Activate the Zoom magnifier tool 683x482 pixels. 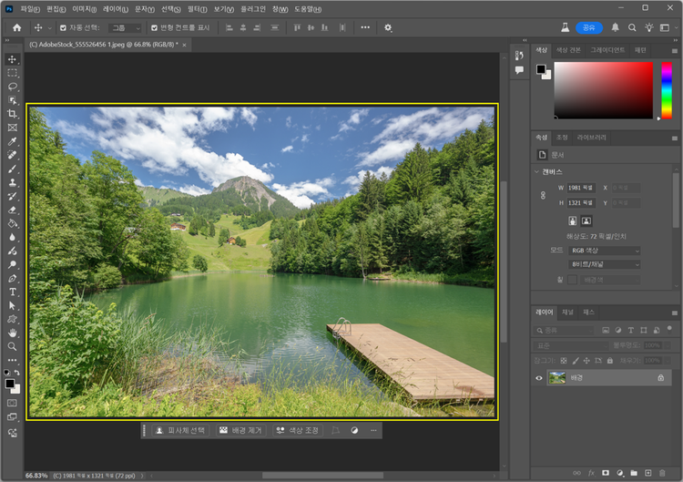(x=13, y=346)
